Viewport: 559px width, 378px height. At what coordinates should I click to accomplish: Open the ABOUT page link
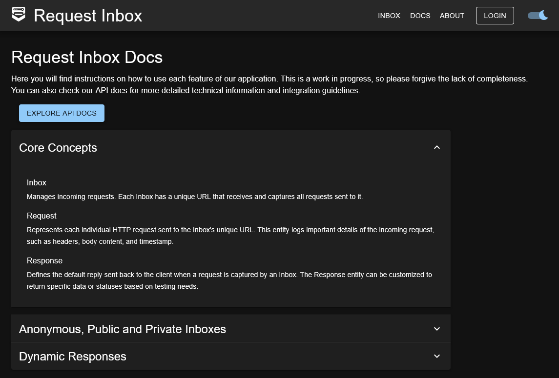tap(452, 16)
